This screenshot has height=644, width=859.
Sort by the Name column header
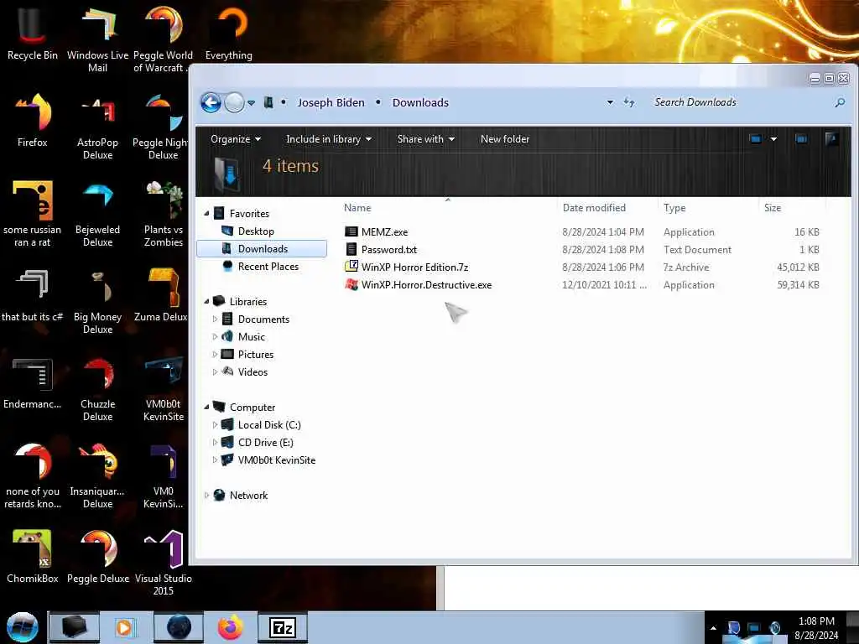click(448, 208)
